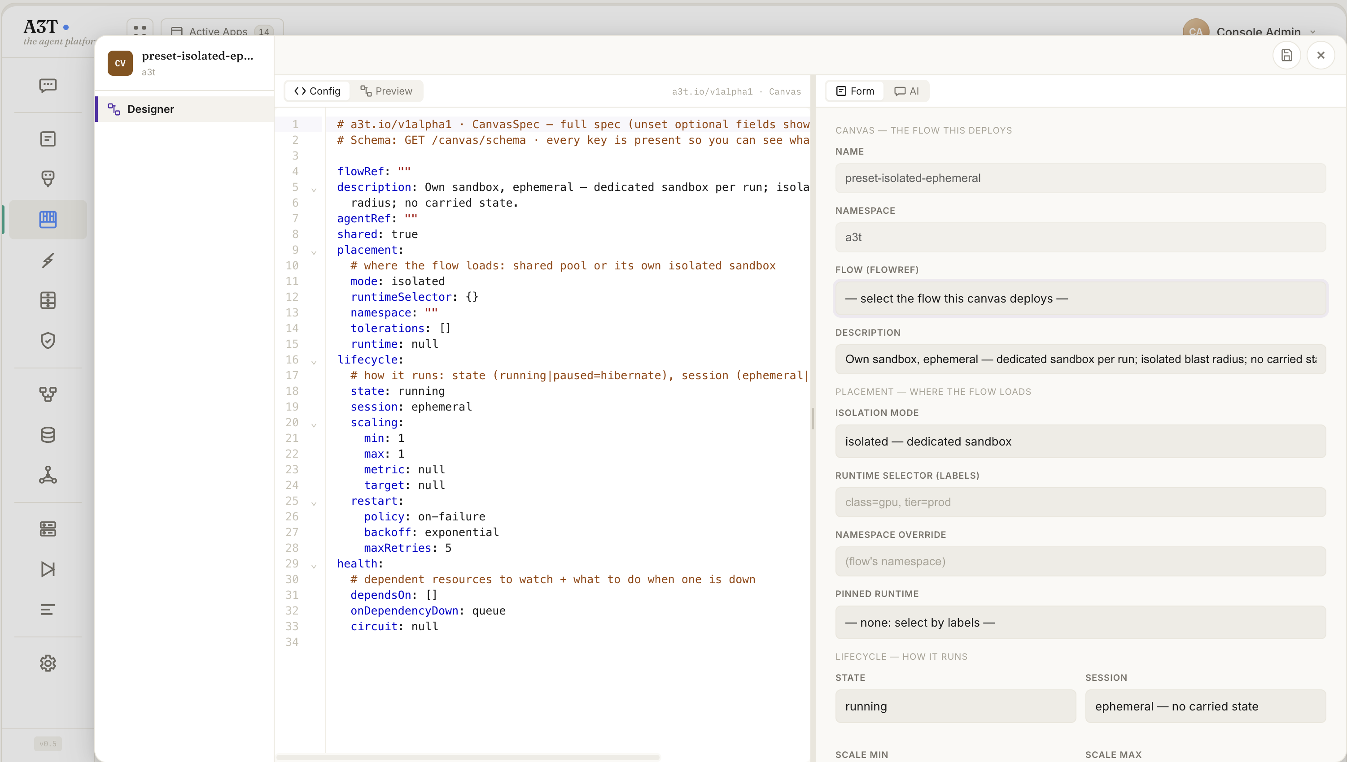The height and width of the screenshot is (762, 1347).
Task: Open the network nodes sidebar icon
Action: click(x=48, y=475)
